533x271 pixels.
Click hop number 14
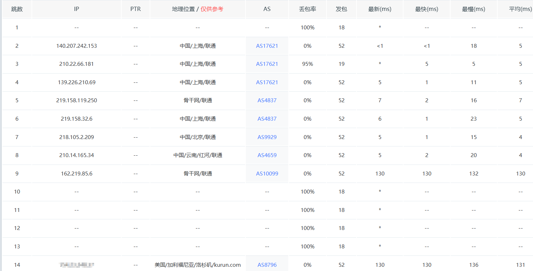pos(17,265)
